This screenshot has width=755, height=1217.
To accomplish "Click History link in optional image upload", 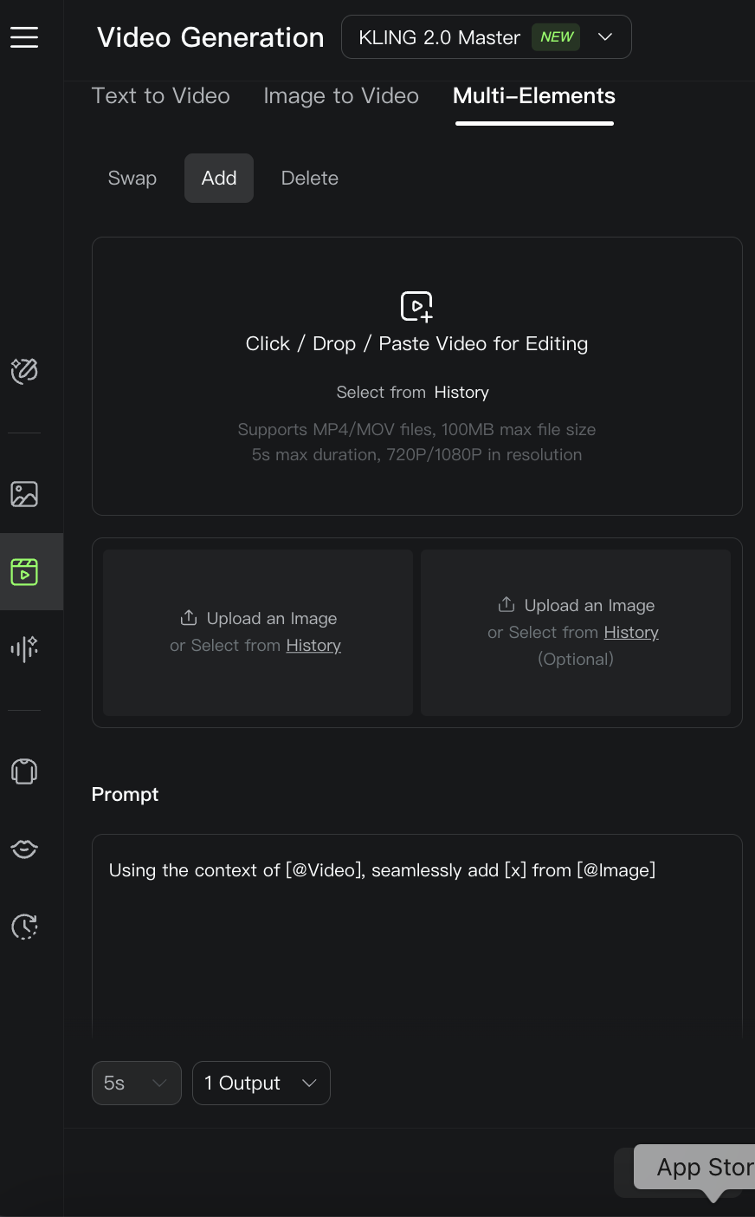I will coord(631,633).
